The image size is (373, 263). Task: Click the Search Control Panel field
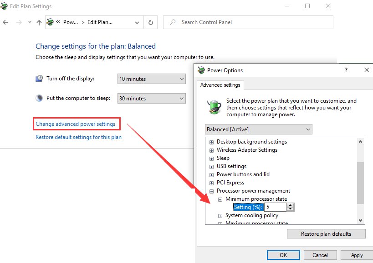248,22
